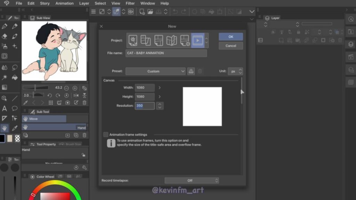Viewport: 356px width, 200px height.
Task: Choose the Illustration project type icon
Action: pos(133,40)
